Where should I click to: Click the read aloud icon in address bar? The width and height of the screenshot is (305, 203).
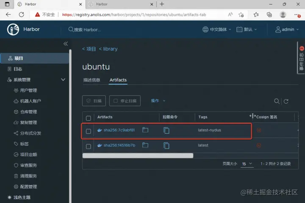pos(230,14)
